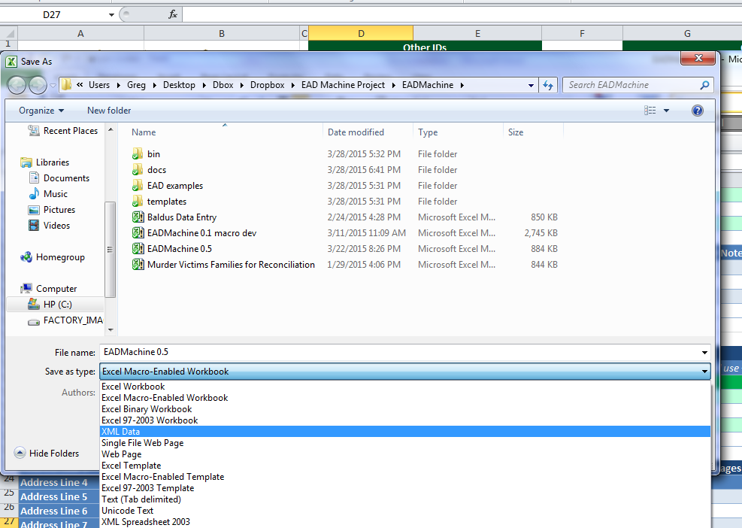Open the bin folder icon
Image resolution: width=742 pixels, height=528 pixels.
(138, 154)
